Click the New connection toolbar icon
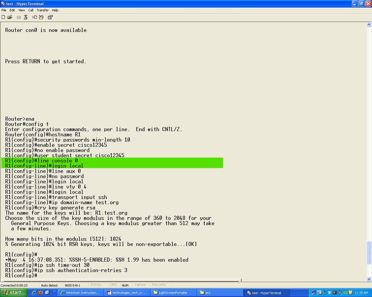 point(3,17)
